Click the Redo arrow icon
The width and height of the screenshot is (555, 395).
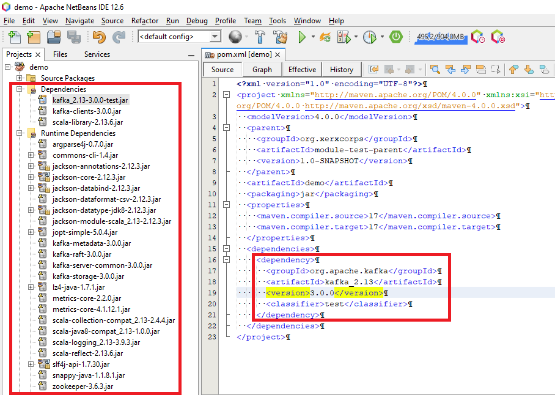119,37
